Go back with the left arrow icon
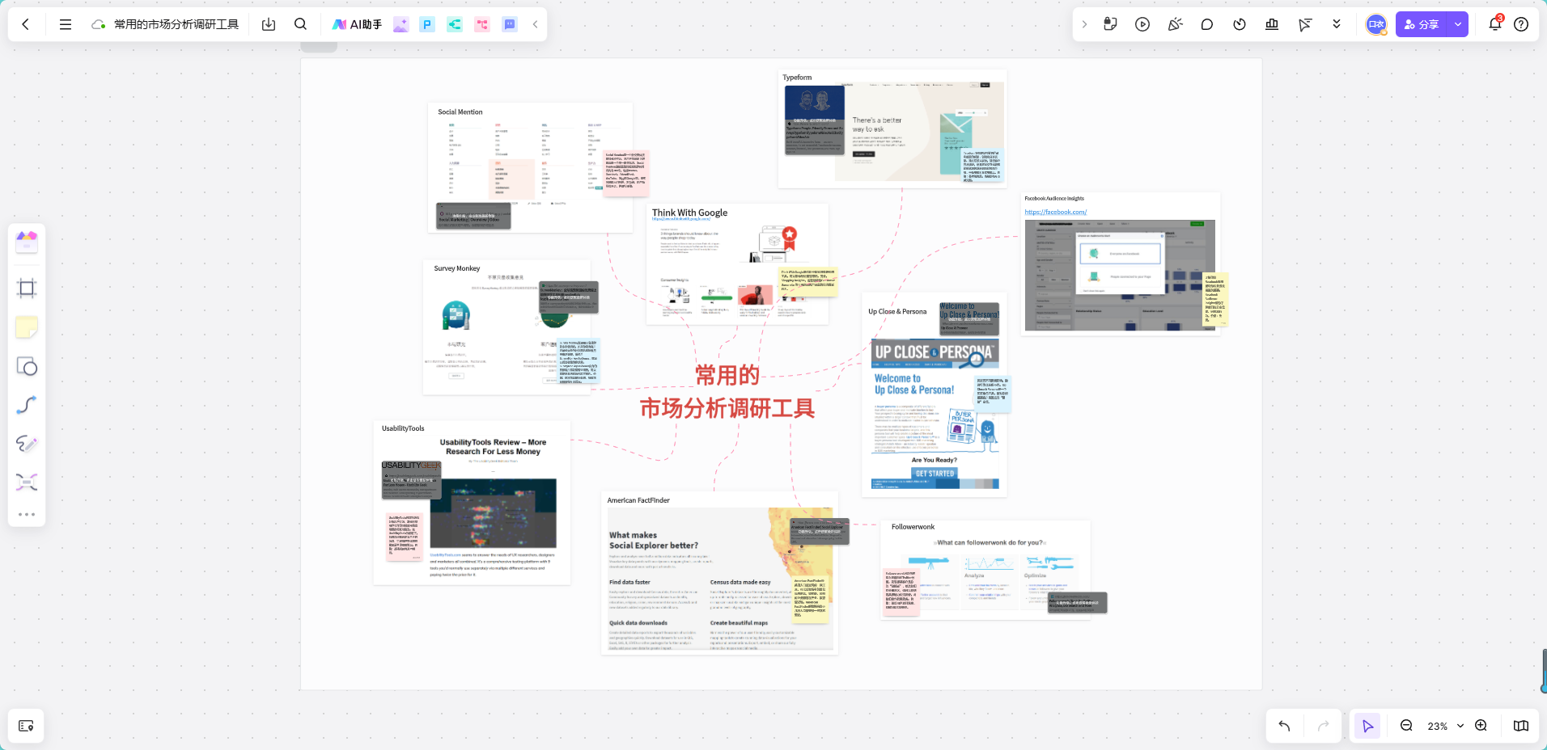The height and width of the screenshot is (750, 1547). pyautogui.click(x=26, y=24)
